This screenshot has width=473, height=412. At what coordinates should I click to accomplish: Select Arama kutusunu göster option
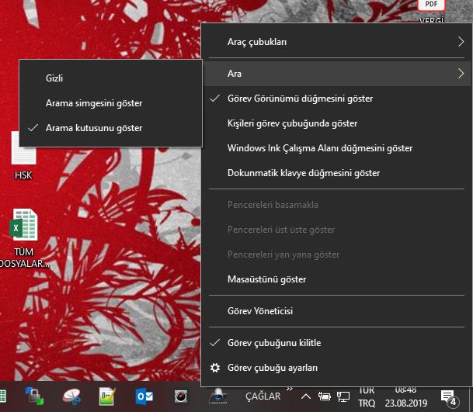pos(111,128)
